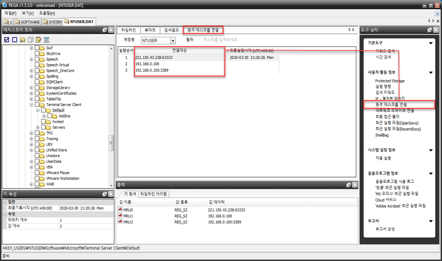Toggle the VMware Player checkbox

click(37, 173)
